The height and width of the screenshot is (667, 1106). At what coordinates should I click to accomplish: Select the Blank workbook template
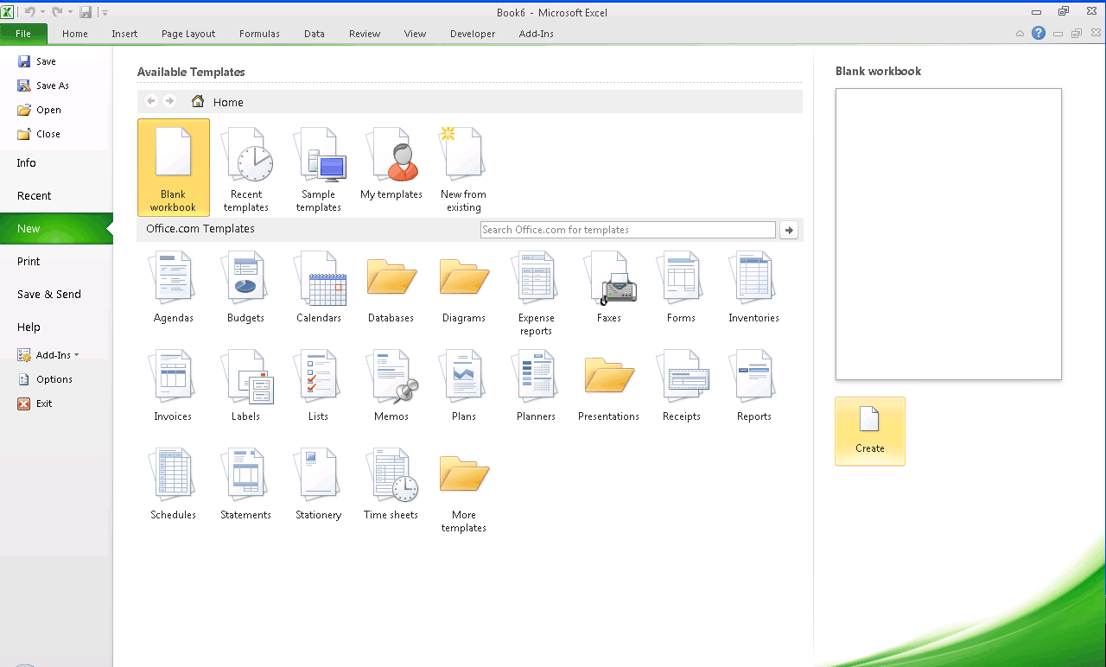[x=173, y=168]
